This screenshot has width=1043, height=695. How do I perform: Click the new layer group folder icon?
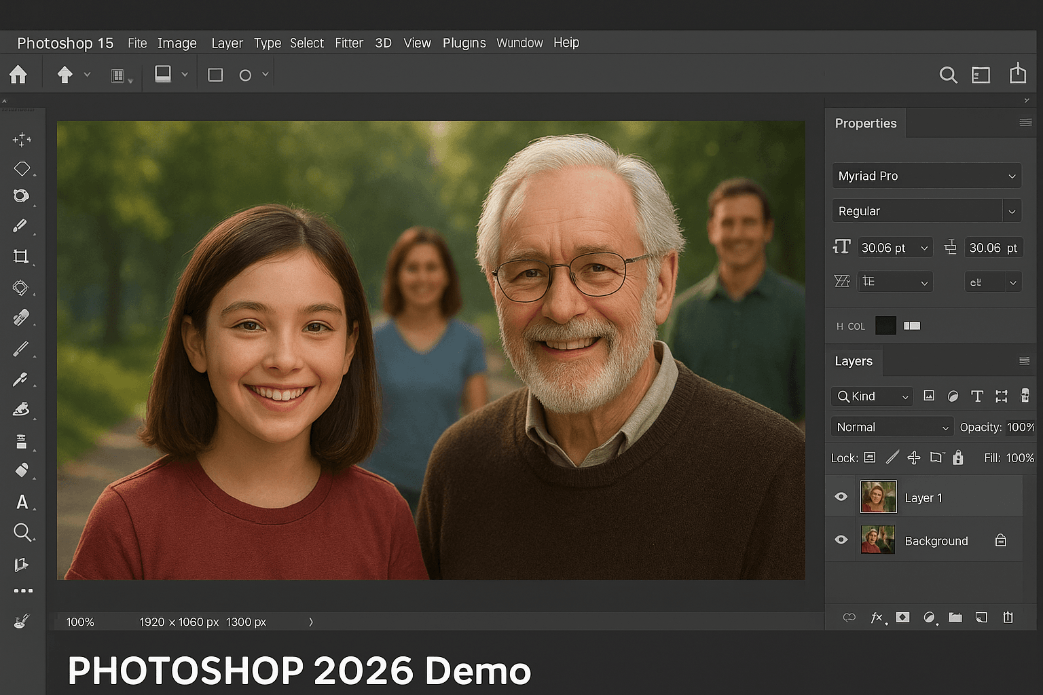tap(955, 618)
